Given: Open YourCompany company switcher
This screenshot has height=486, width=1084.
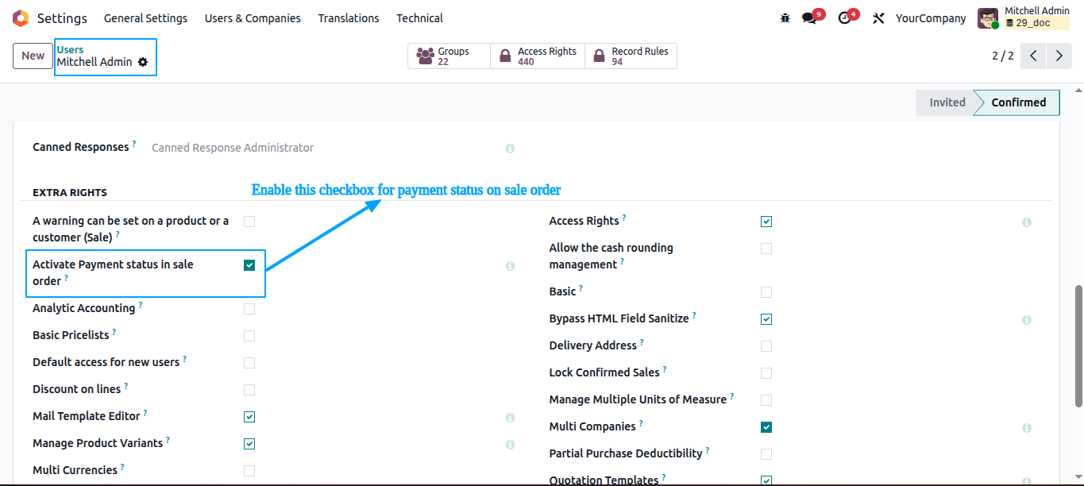Looking at the screenshot, I should pos(931,18).
